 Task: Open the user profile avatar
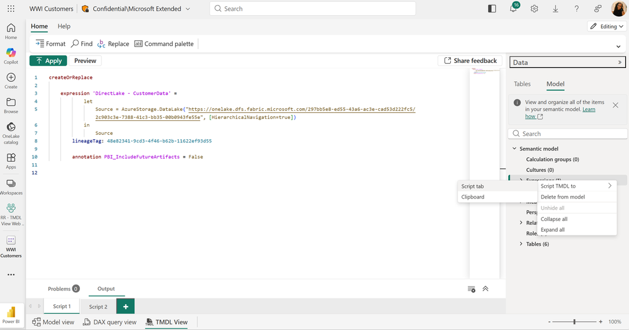point(618,8)
